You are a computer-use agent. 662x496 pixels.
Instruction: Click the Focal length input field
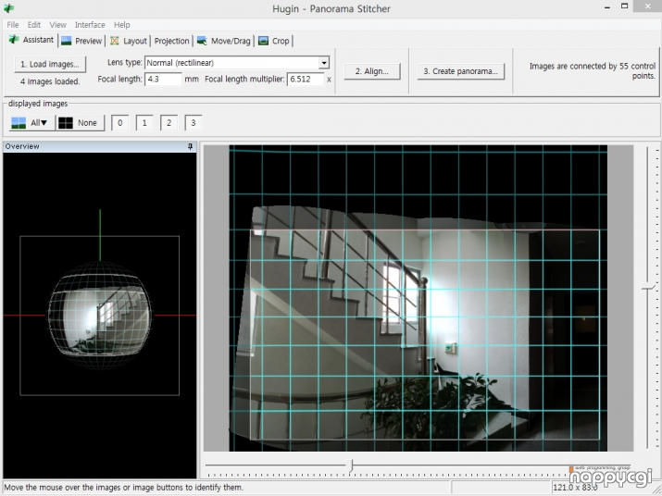tap(163, 79)
